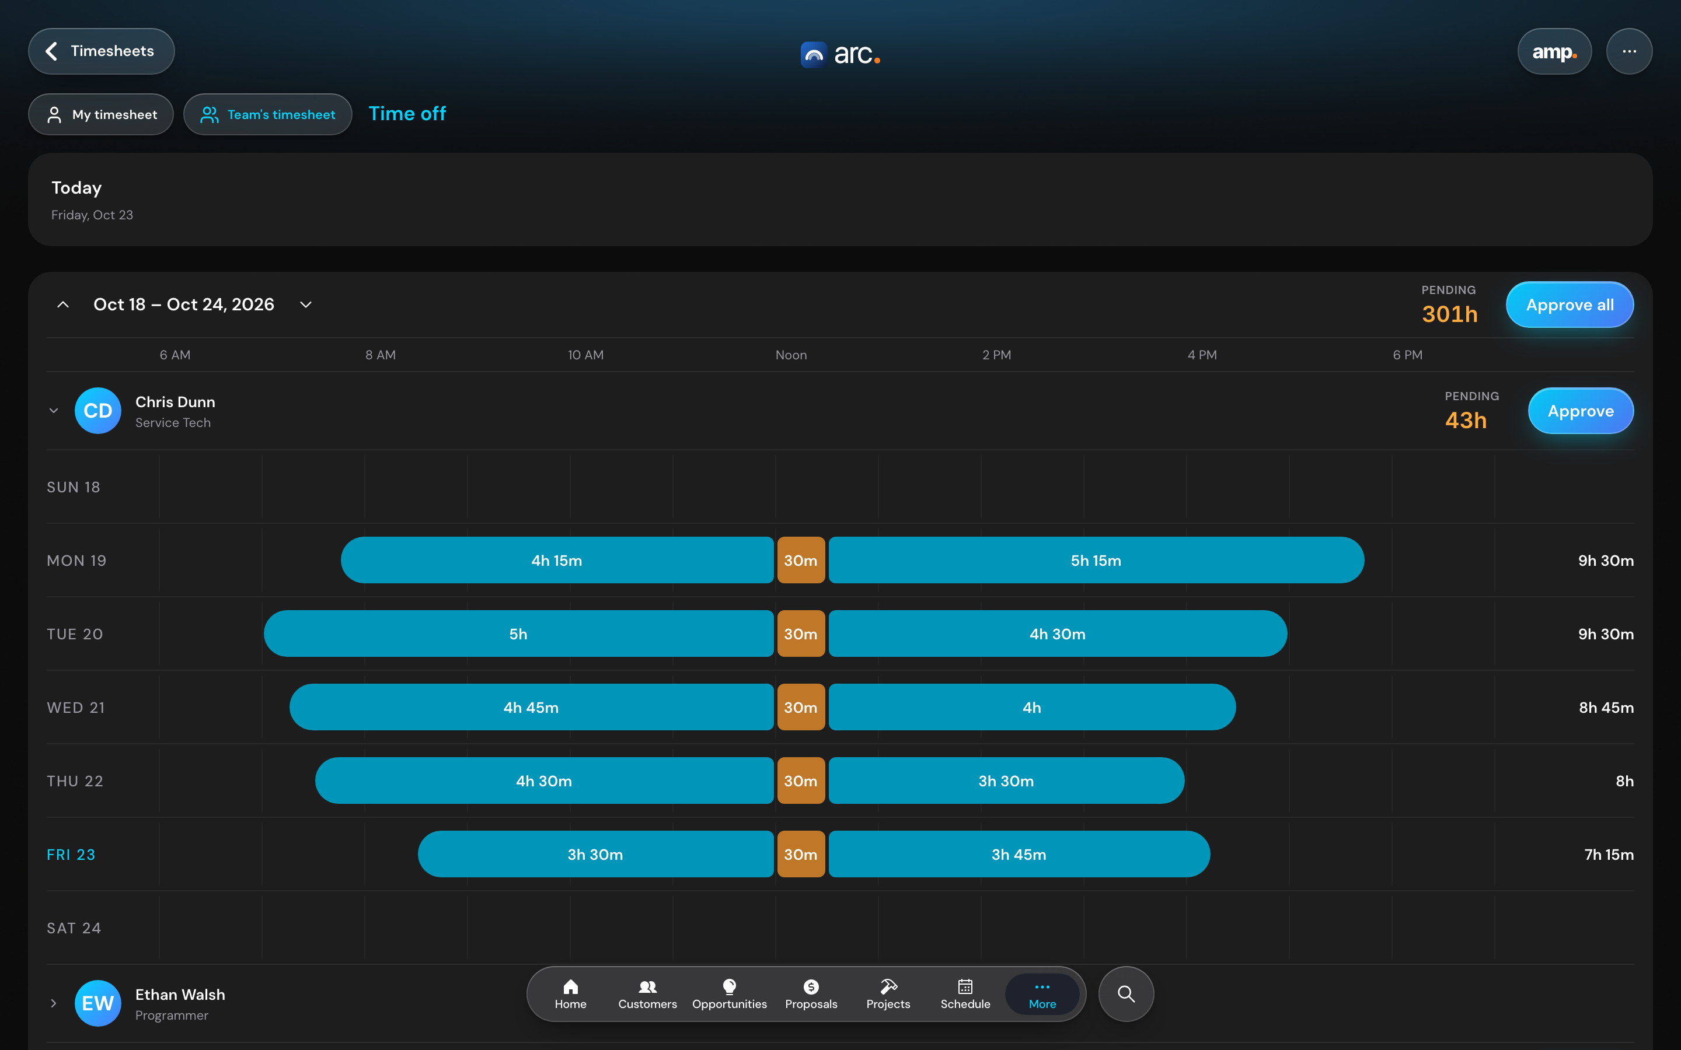Open search with the magnifier button
The height and width of the screenshot is (1050, 1681).
(1126, 995)
